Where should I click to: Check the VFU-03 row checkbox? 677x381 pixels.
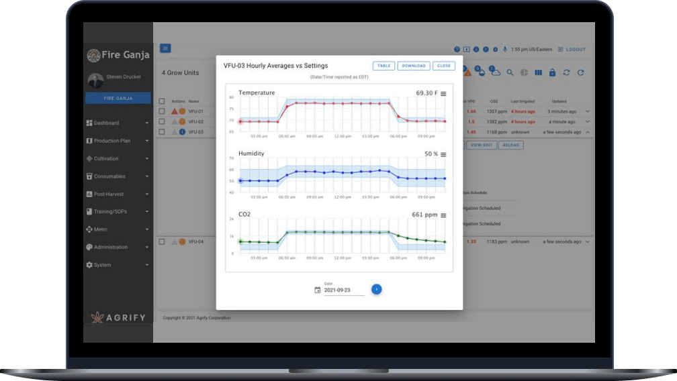click(162, 132)
